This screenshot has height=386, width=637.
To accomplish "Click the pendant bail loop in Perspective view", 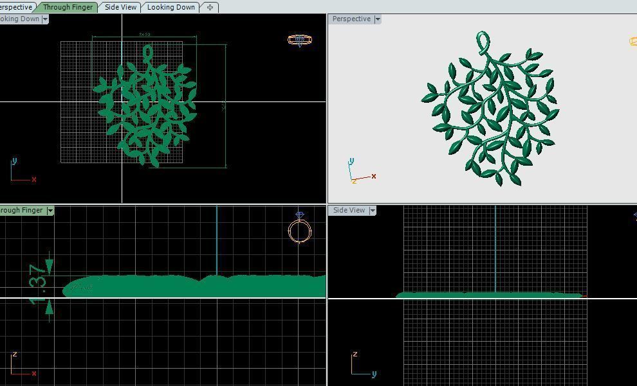I will click(x=482, y=43).
